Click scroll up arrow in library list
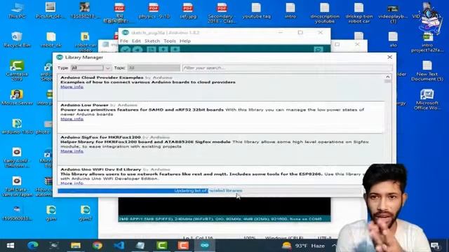Image resolution: width=449 pixels, height=252 pixels. click(388, 77)
